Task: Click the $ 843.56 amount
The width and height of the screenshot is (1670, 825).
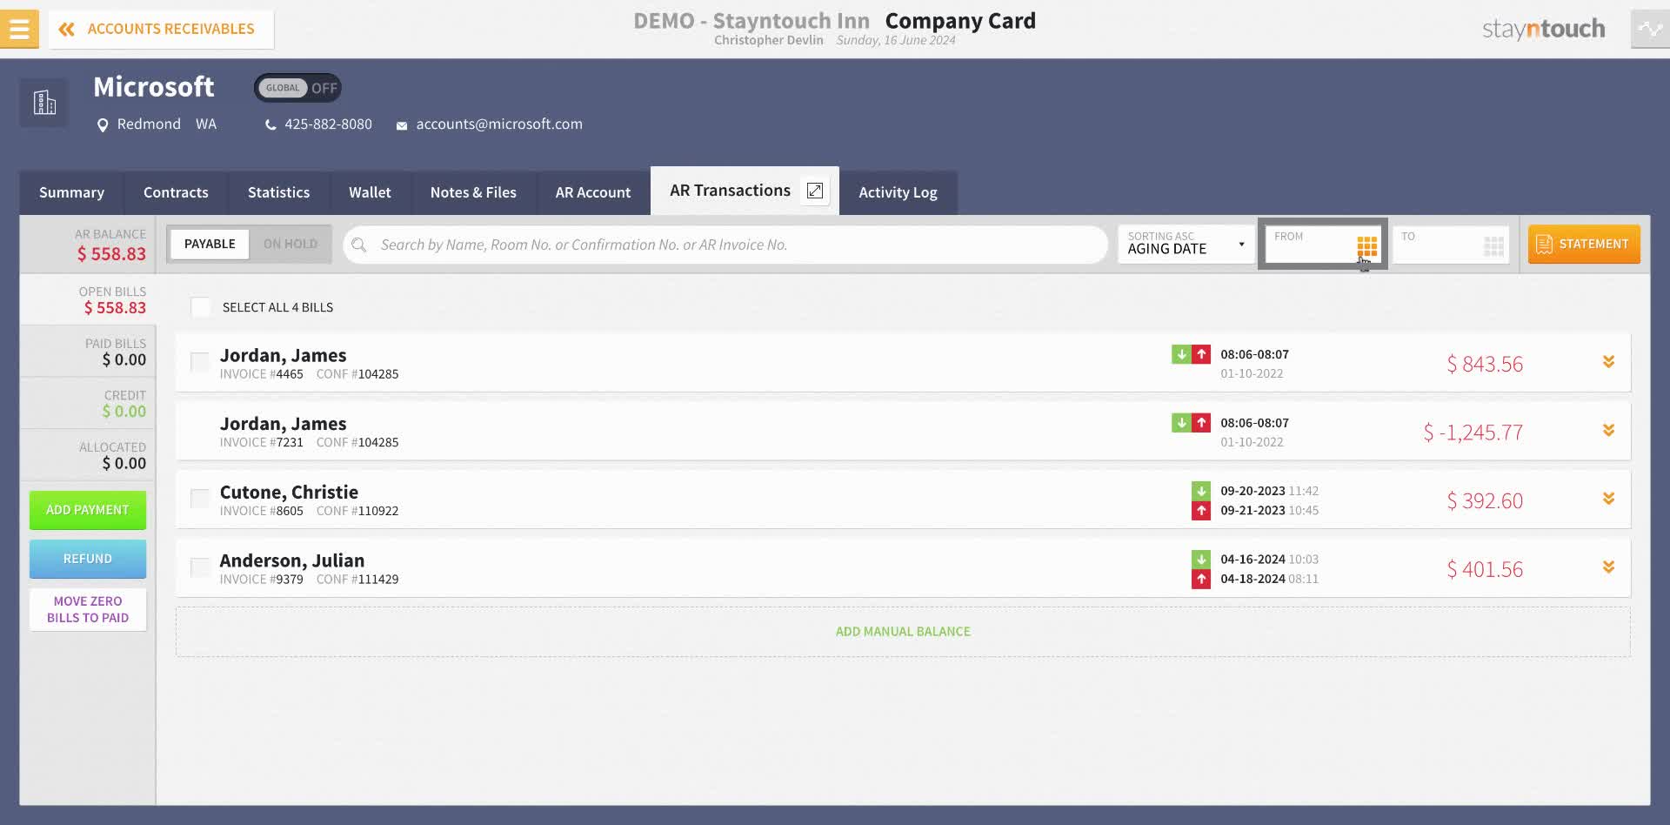Action: pyautogui.click(x=1485, y=365)
